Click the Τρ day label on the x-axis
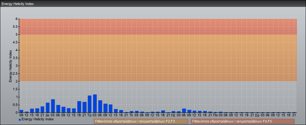This screenshot has width=306, height=125. pos(89,115)
